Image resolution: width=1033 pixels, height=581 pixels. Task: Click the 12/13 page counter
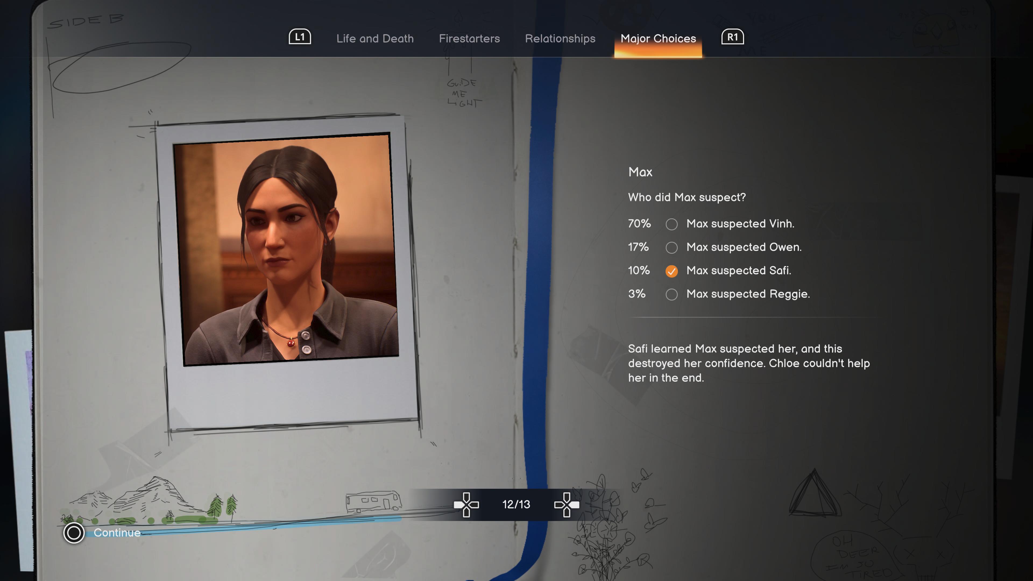(516, 504)
